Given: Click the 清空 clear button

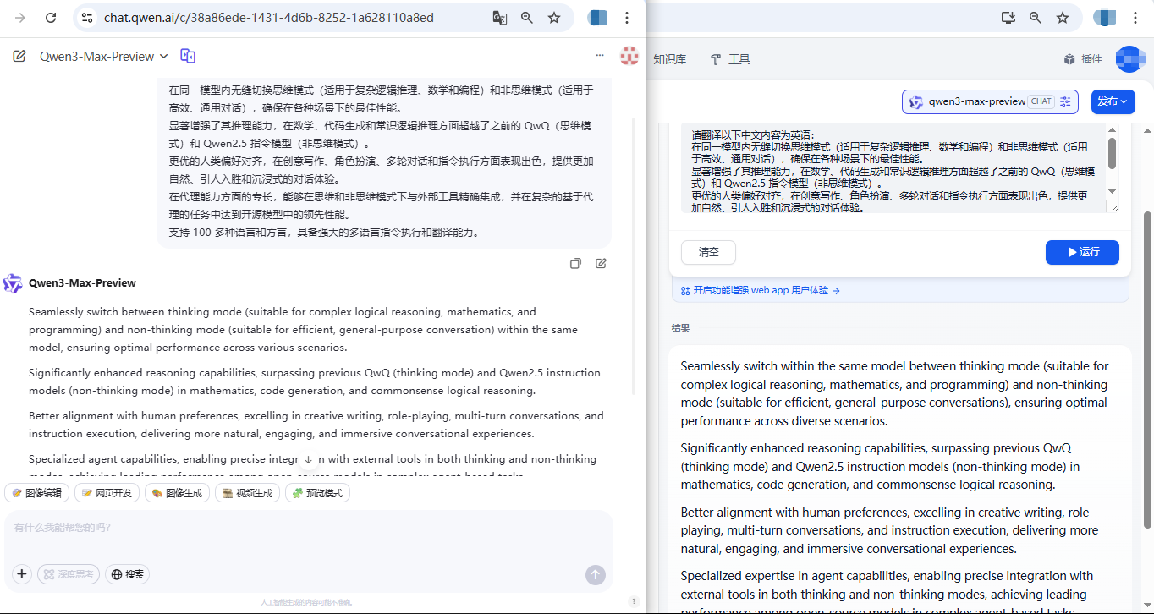Looking at the screenshot, I should pos(708,252).
